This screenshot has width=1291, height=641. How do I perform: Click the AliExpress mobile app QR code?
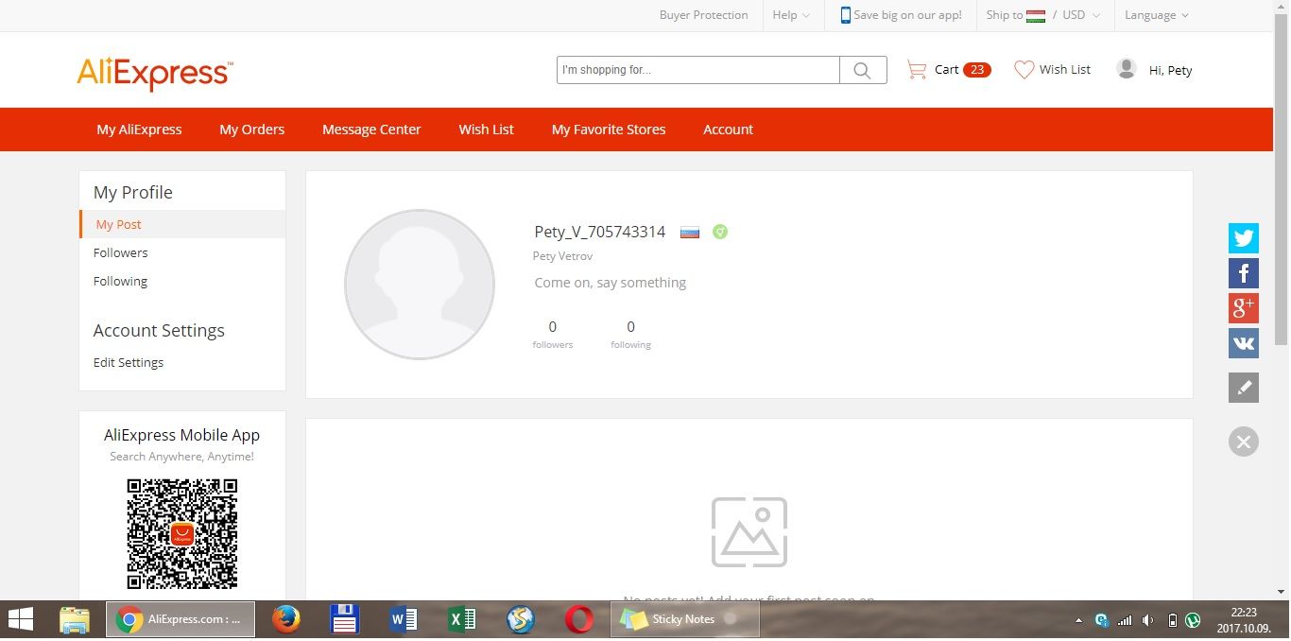(182, 534)
